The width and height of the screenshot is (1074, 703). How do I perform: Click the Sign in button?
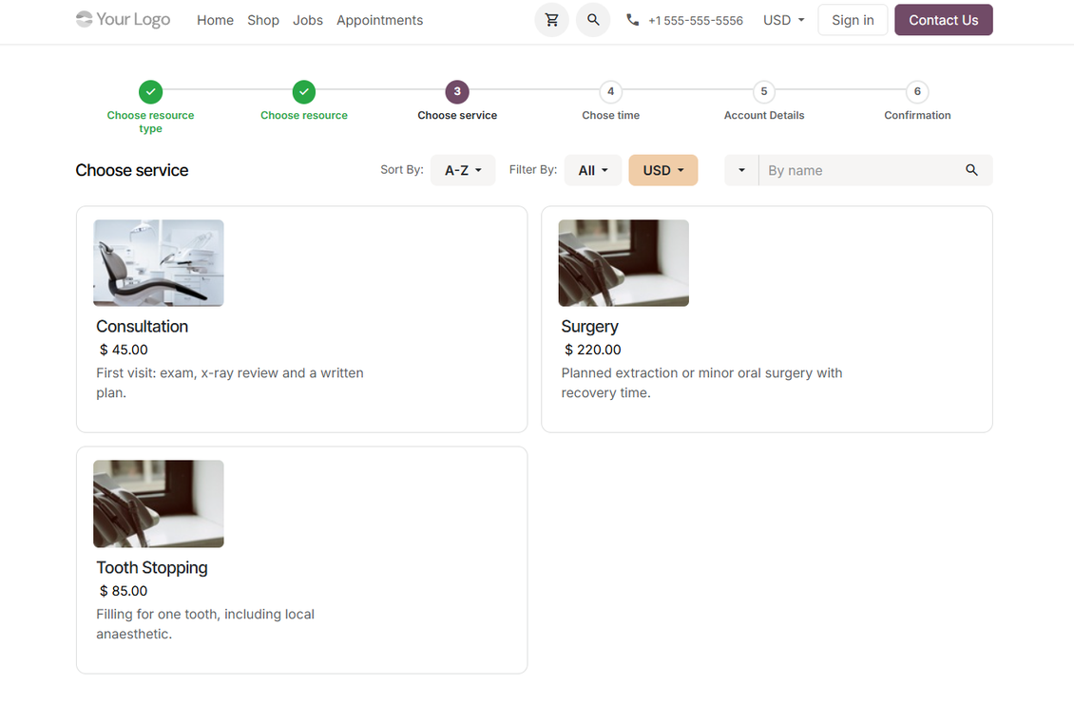tap(853, 20)
